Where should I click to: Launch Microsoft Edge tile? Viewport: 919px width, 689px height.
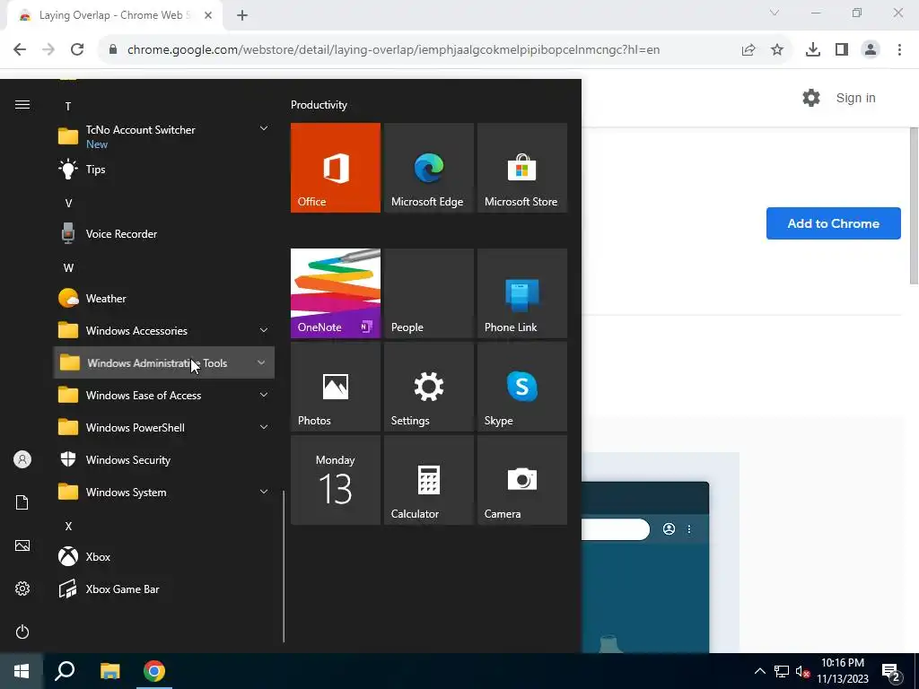click(x=428, y=168)
